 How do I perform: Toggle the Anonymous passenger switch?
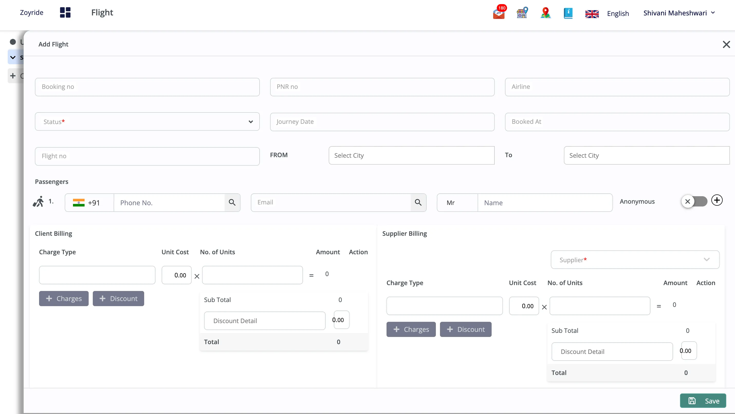(694, 202)
